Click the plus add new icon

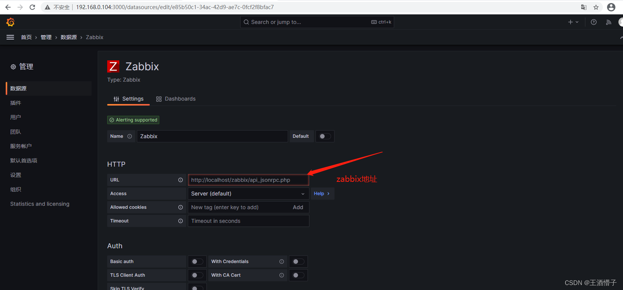[570, 22]
